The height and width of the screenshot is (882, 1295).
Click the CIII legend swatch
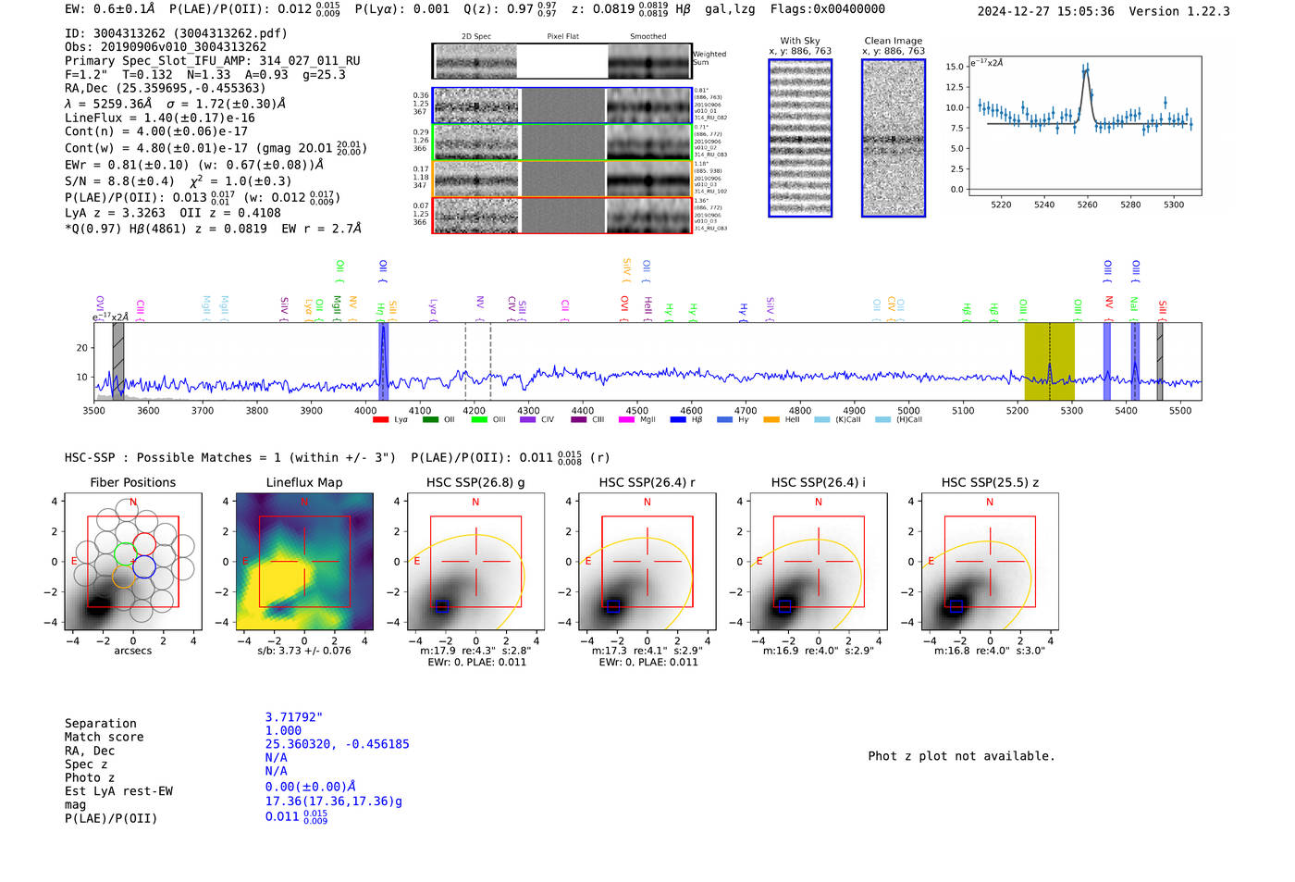pos(579,420)
